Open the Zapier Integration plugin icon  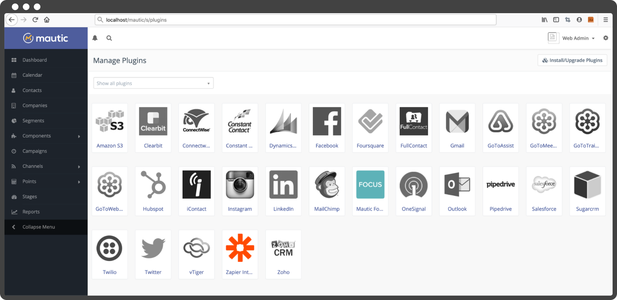pos(240,248)
